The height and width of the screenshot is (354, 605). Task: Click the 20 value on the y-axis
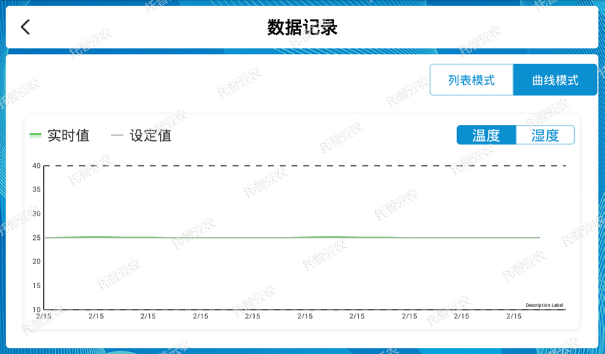(37, 261)
